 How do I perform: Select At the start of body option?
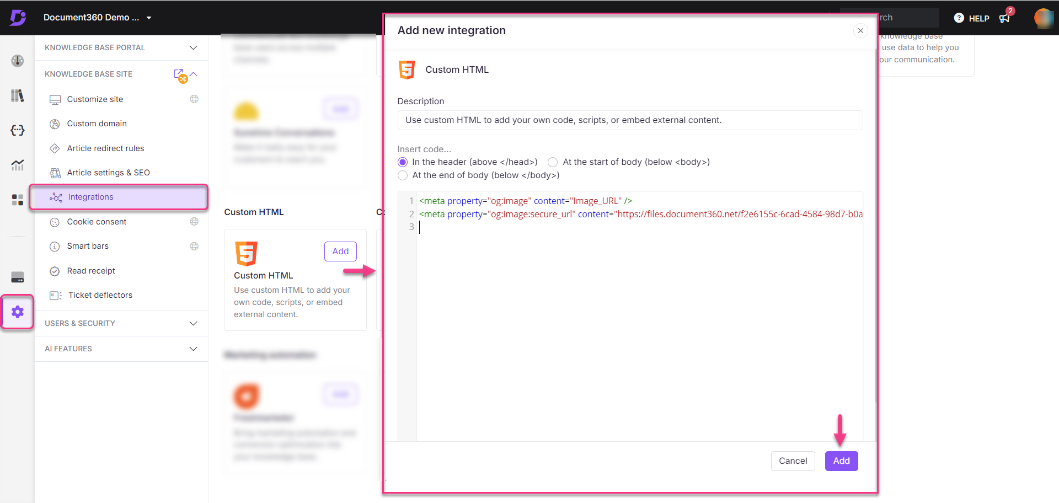553,162
